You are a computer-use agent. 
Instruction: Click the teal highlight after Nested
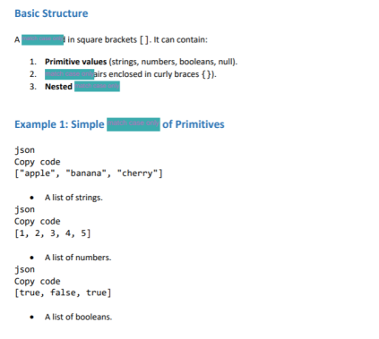[97, 87]
